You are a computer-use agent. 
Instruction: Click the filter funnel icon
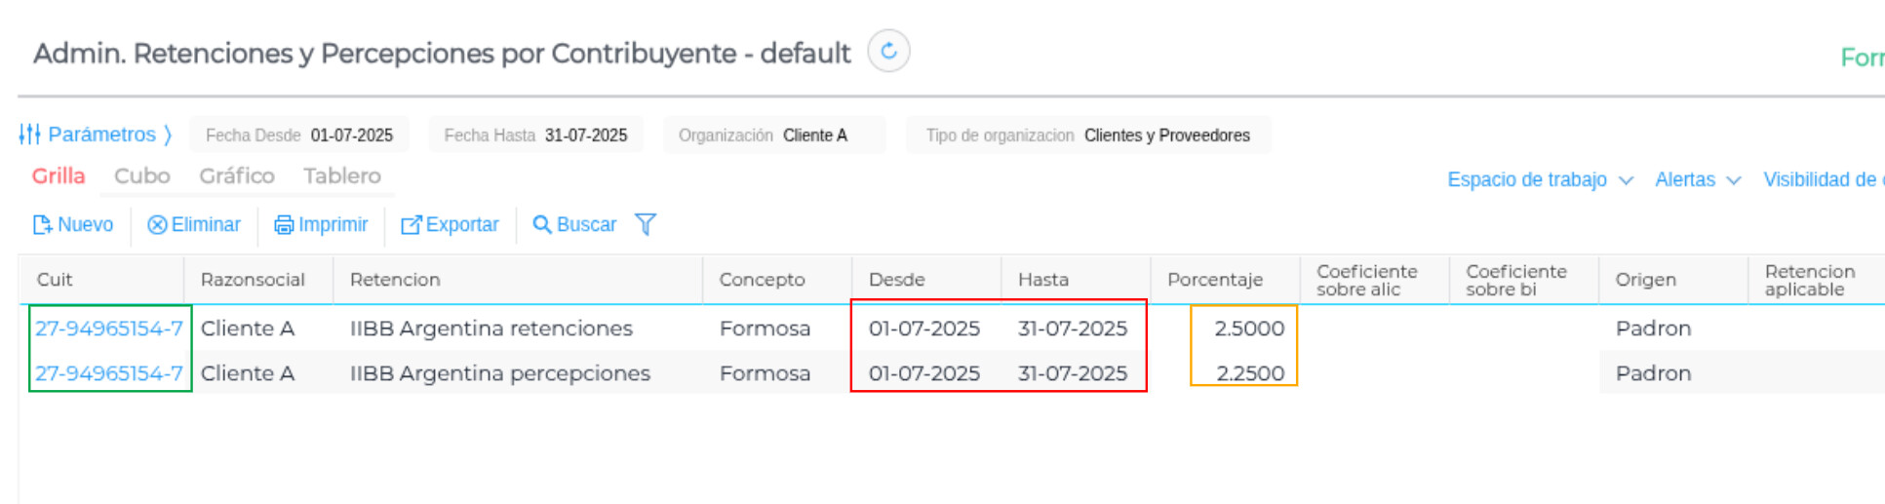tap(646, 225)
